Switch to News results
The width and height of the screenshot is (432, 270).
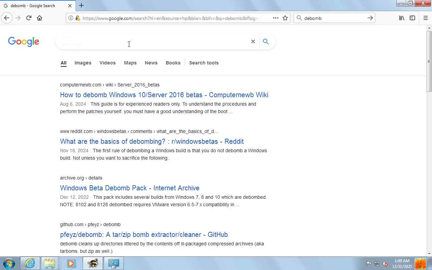[x=151, y=63]
